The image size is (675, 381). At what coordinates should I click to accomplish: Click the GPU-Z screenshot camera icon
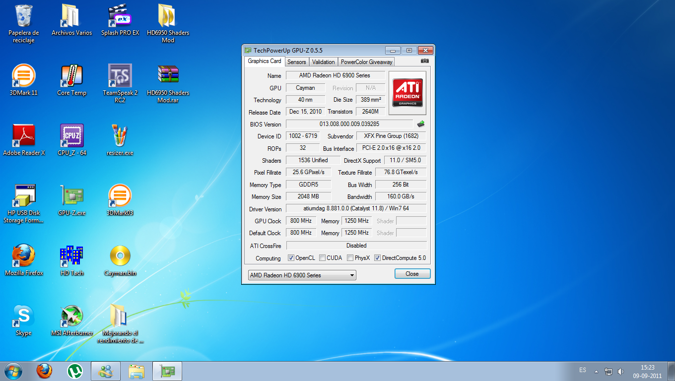pos(424,61)
